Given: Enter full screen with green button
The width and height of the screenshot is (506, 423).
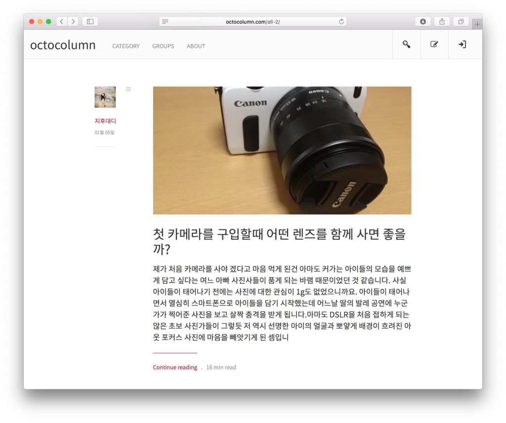Looking at the screenshot, I should [x=48, y=22].
